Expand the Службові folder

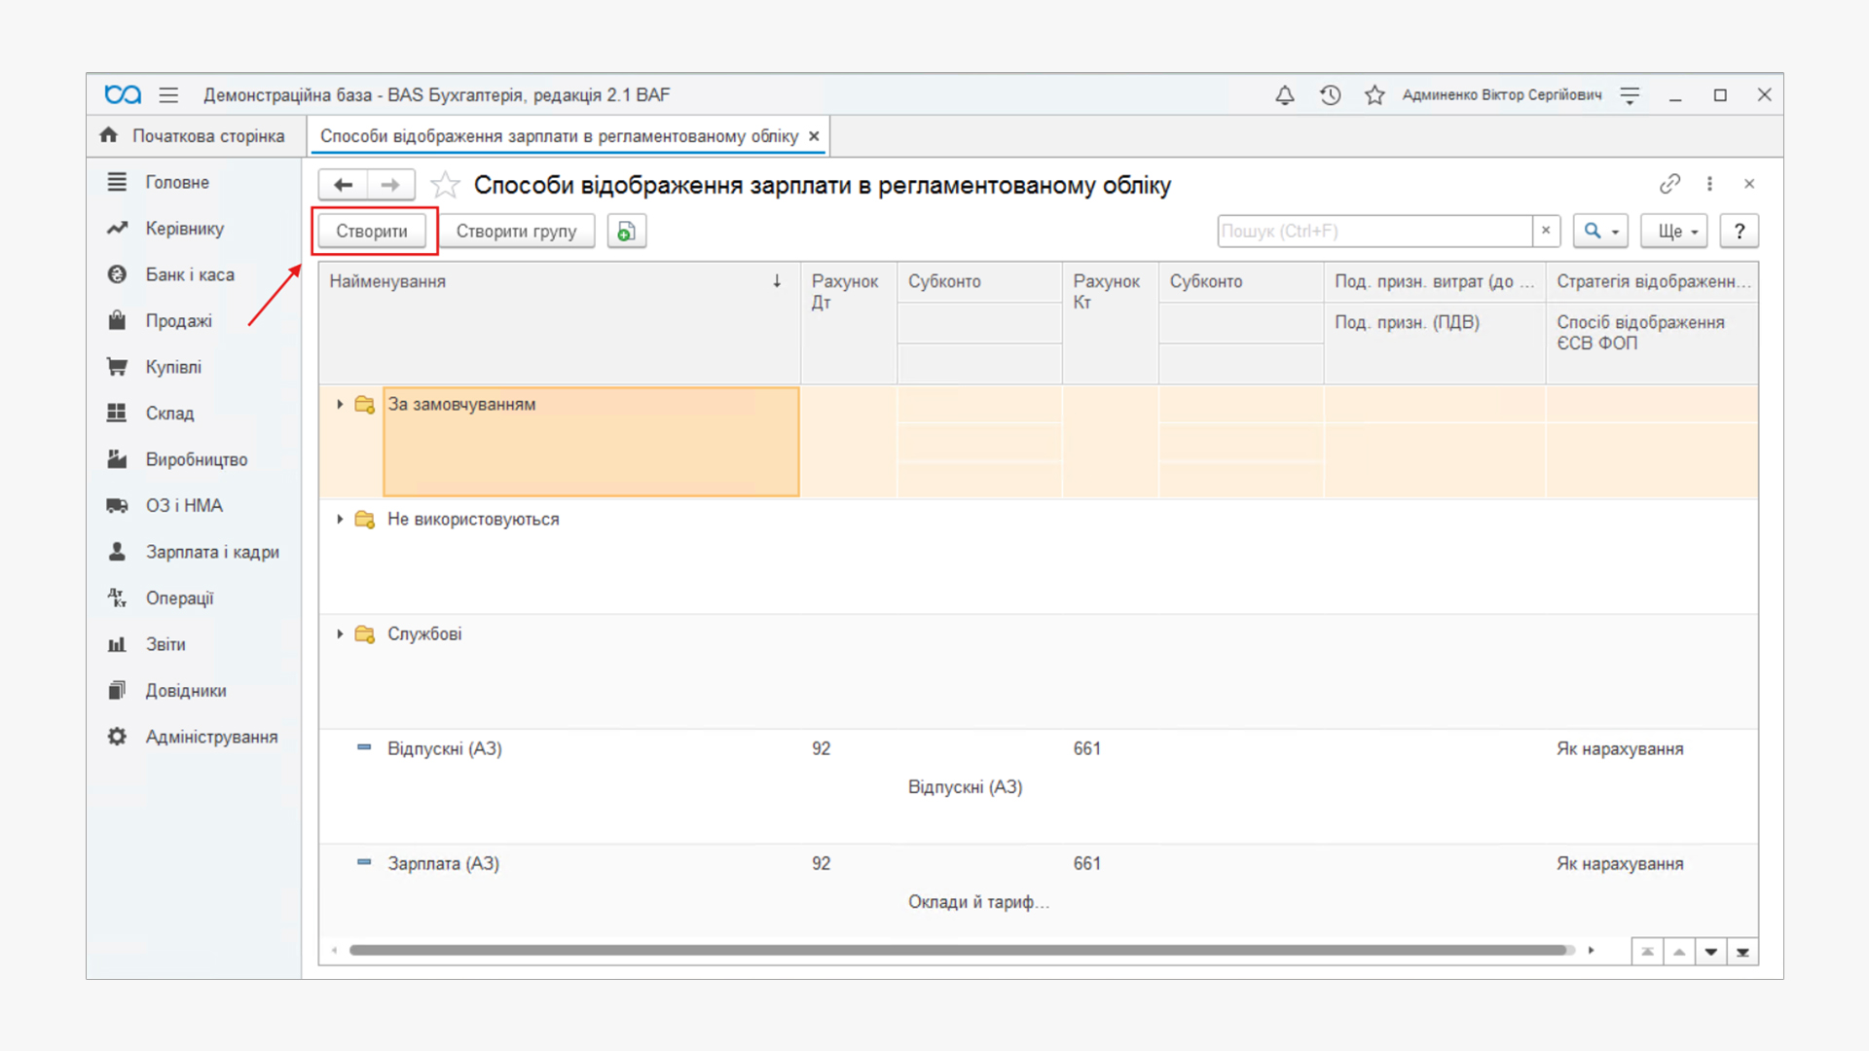[340, 634]
